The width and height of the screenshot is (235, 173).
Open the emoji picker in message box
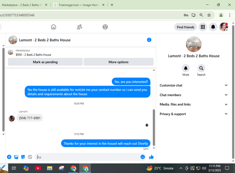point(142,157)
